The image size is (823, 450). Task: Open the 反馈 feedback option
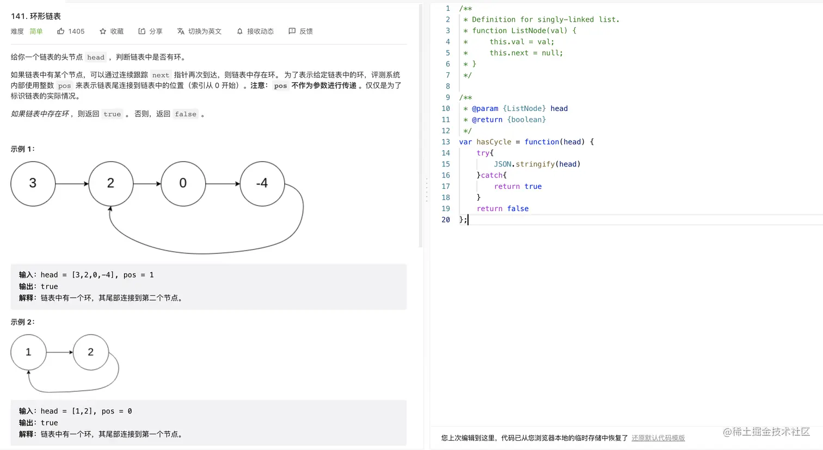[306, 32]
